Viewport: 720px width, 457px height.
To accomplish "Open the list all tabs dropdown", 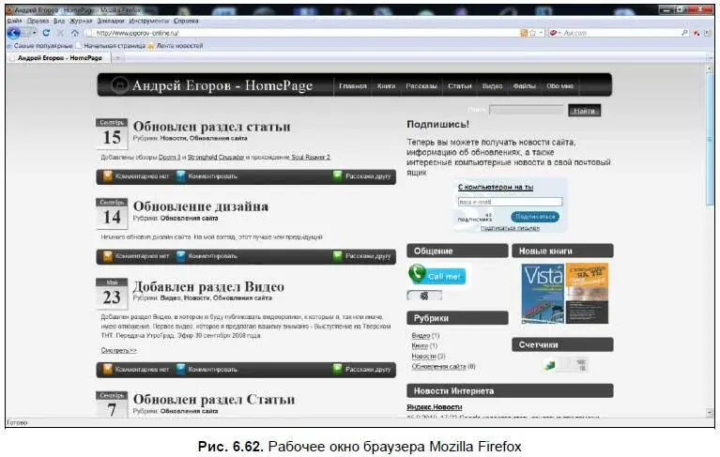I will [708, 58].
